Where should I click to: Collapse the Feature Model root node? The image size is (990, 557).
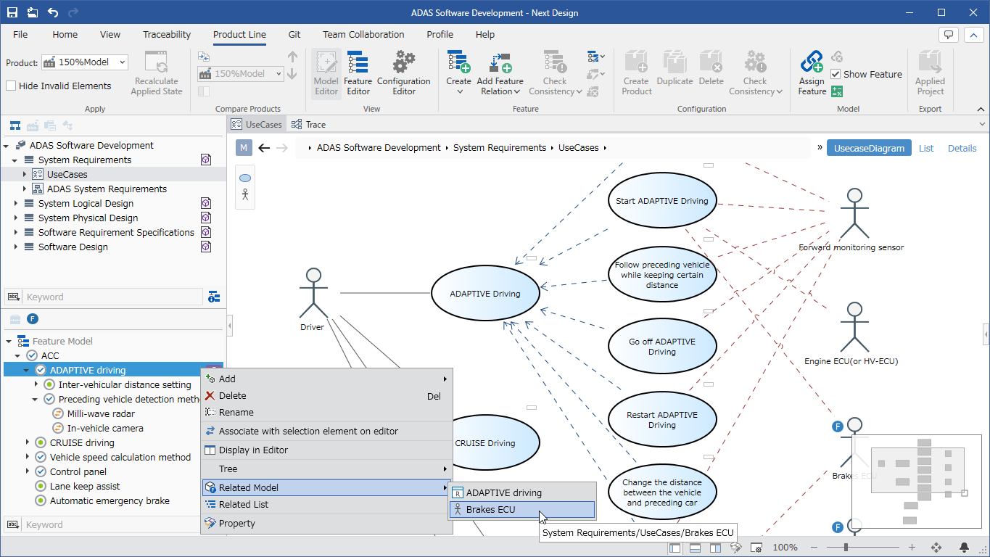pyautogui.click(x=9, y=341)
